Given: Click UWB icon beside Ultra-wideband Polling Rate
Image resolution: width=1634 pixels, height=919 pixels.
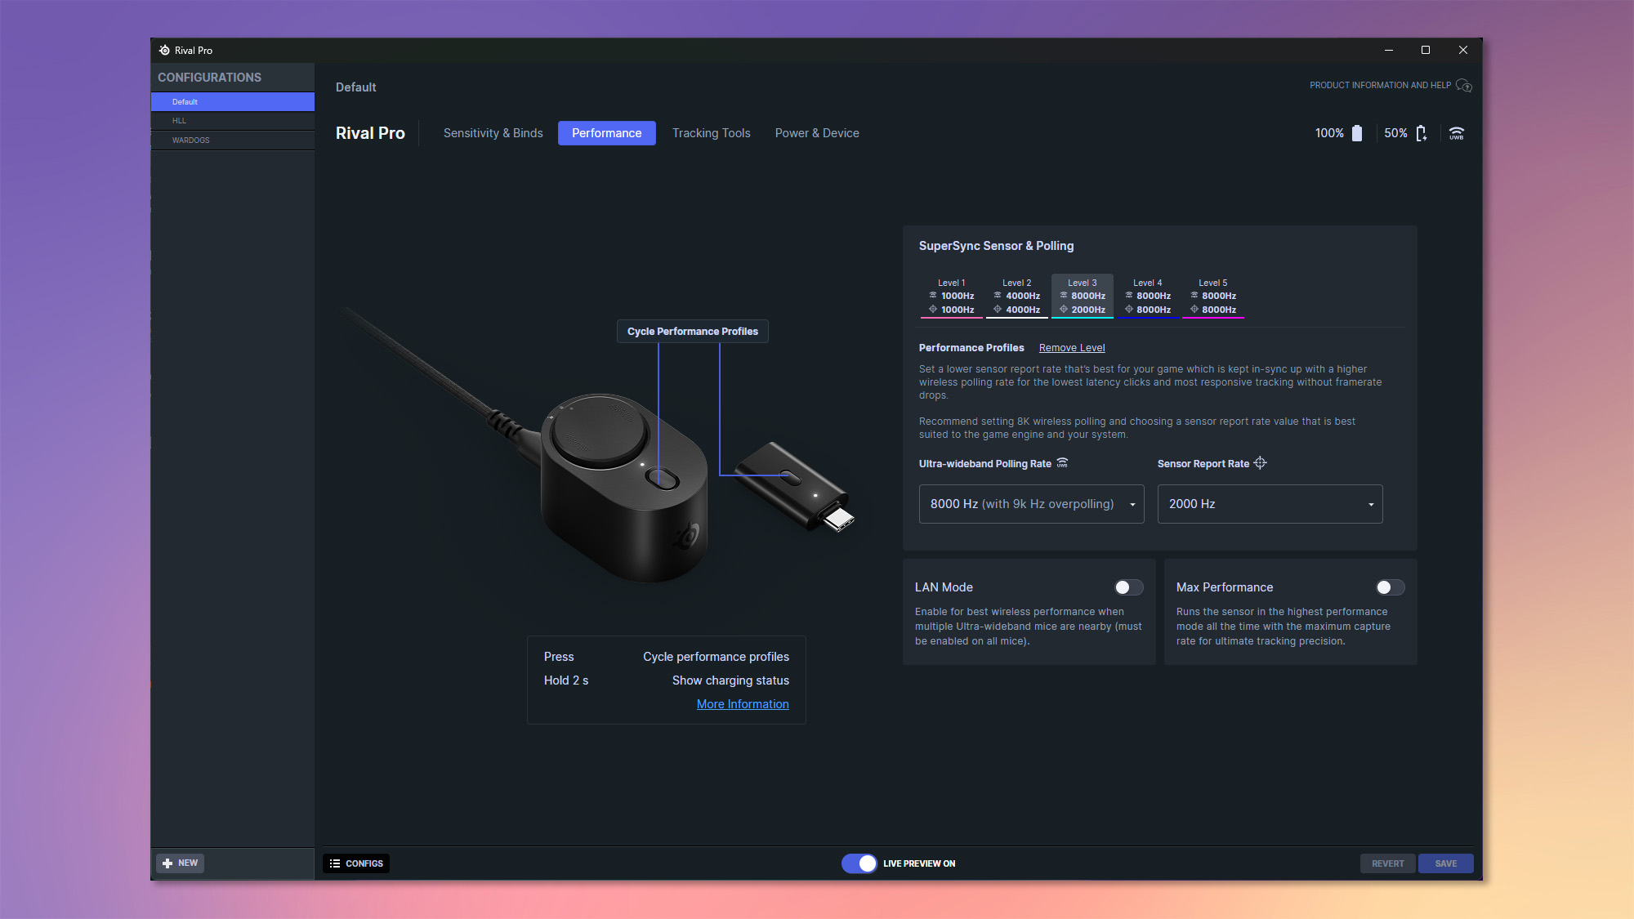Looking at the screenshot, I should 1062,463.
